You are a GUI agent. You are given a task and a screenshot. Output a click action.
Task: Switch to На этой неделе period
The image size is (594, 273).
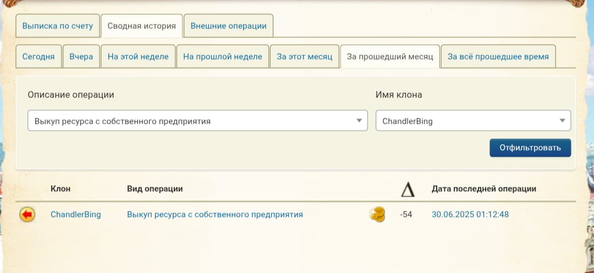click(x=138, y=56)
